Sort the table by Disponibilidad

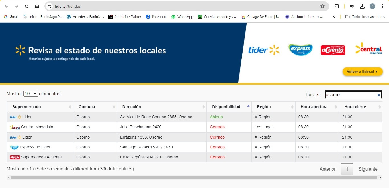click(229, 107)
